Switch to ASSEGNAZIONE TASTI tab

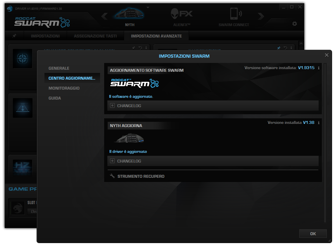[95, 36]
